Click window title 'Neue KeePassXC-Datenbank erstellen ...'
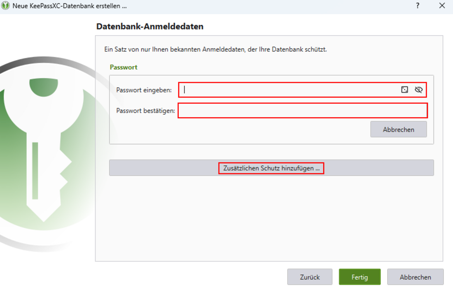 point(70,6)
